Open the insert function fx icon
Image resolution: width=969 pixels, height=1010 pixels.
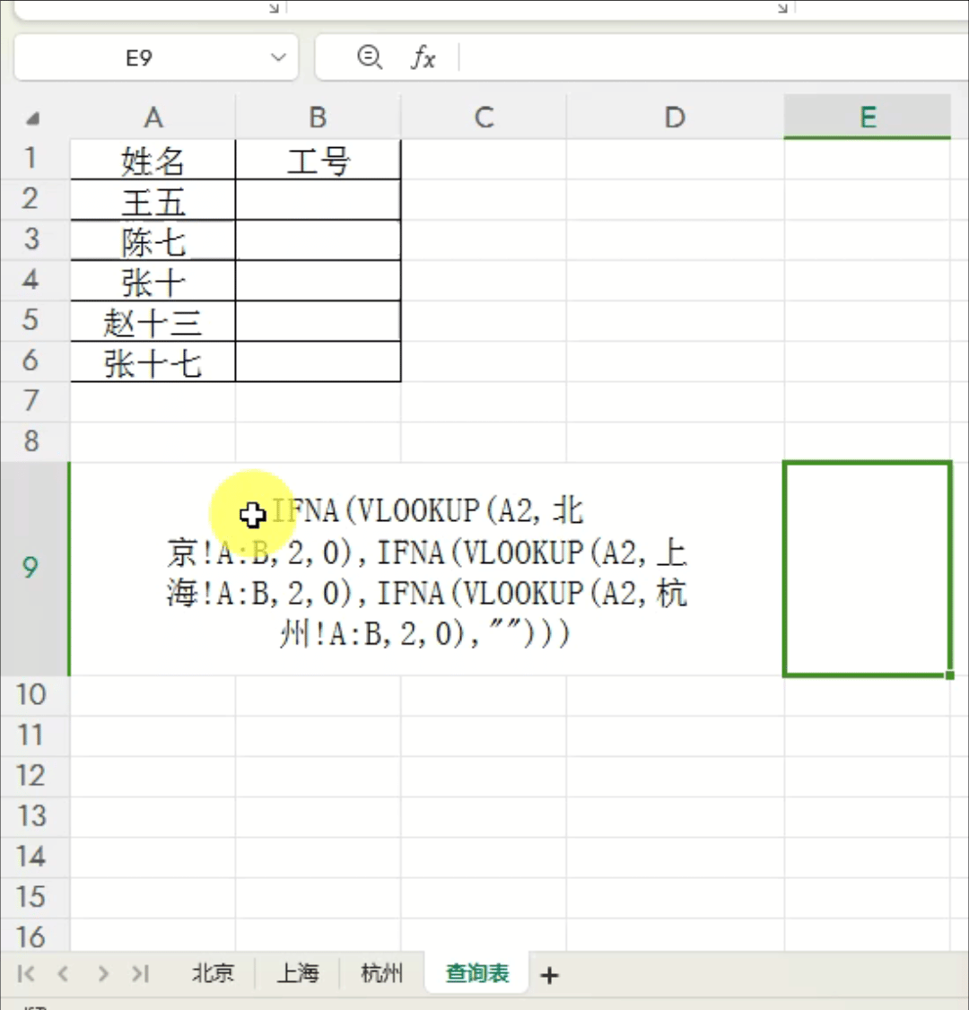tap(423, 57)
